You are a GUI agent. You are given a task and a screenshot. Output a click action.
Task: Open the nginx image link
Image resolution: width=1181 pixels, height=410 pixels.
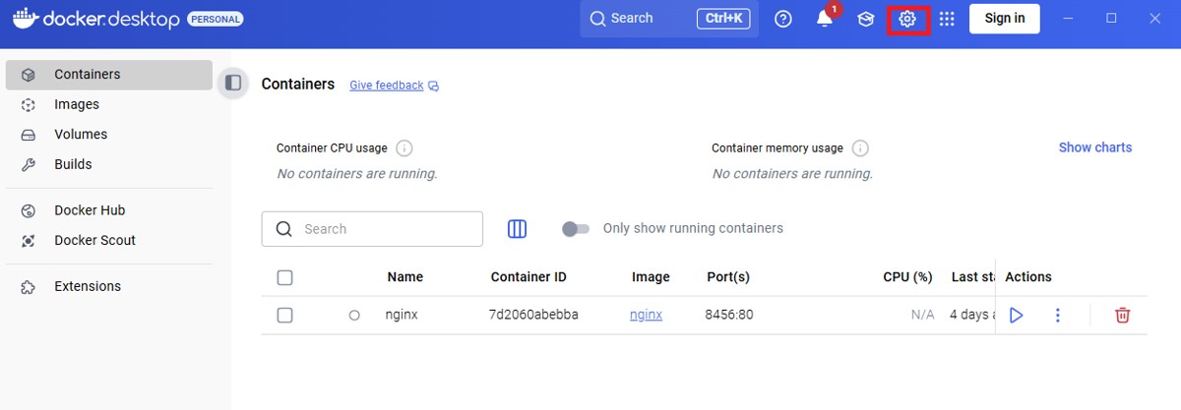pyautogui.click(x=646, y=316)
